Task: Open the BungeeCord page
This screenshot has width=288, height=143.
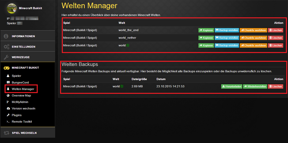Action: pyautogui.click(x=20, y=82)
